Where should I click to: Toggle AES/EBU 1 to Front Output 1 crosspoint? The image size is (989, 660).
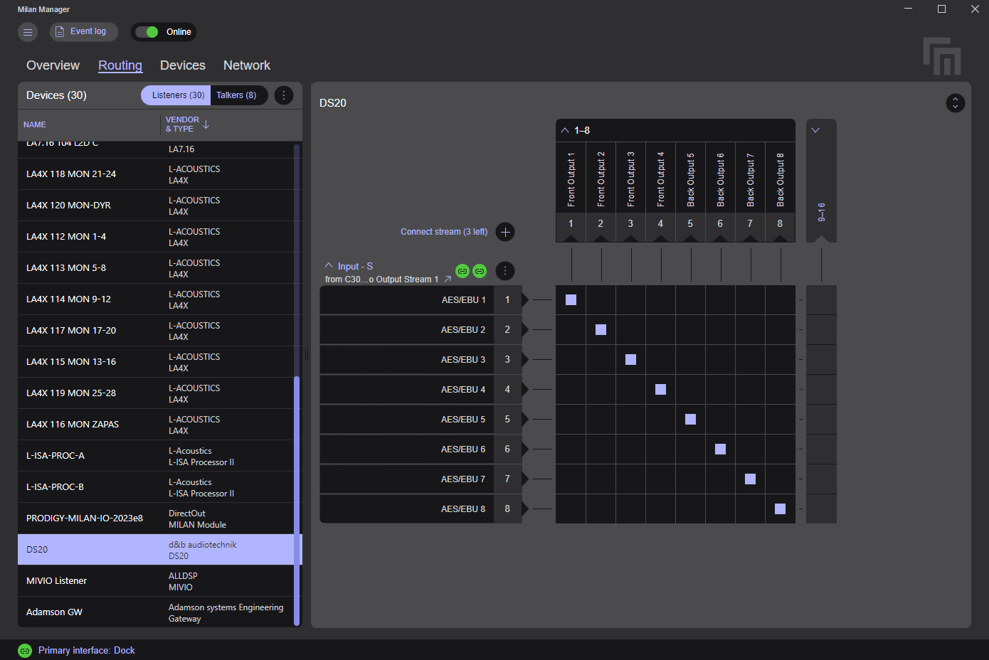point(571,299)
